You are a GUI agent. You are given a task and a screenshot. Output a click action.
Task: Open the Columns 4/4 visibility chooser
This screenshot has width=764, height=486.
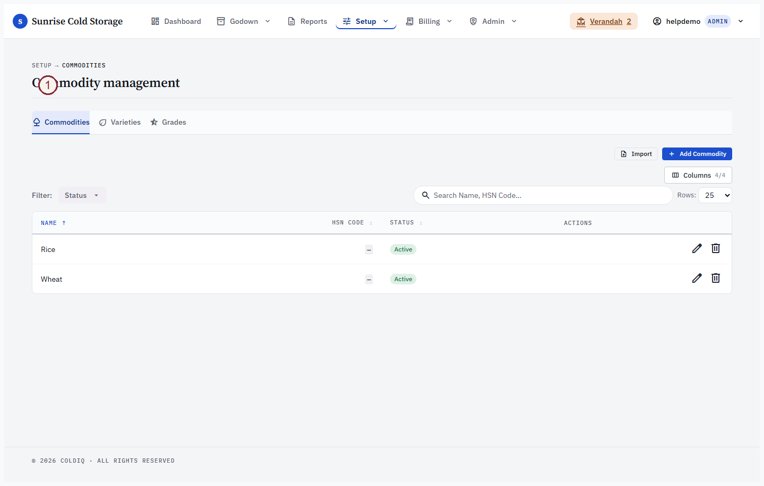click(698, 175)
